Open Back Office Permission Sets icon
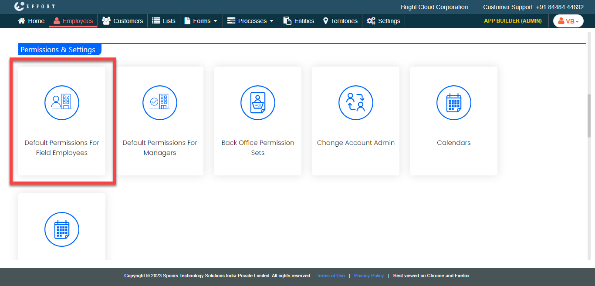Viewport: 595px width, 286px height. (x=258, y=103)
